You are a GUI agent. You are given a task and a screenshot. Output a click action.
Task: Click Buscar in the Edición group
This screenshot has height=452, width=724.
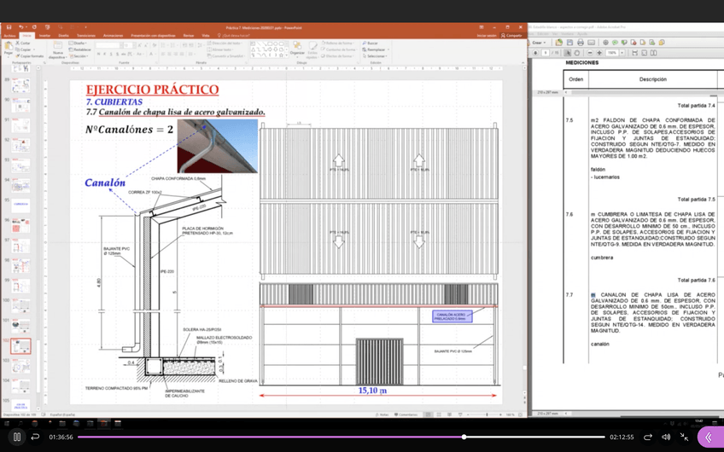pos(371,43)
